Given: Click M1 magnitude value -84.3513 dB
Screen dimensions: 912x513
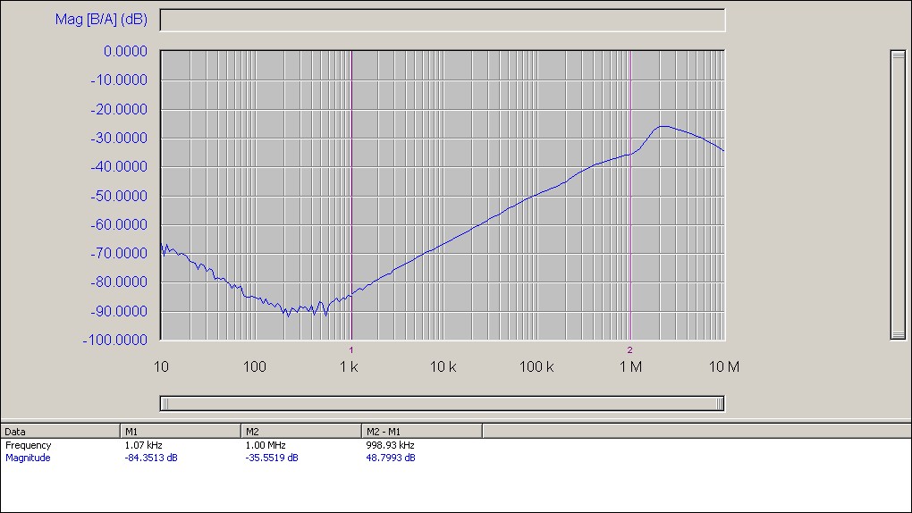Looking at the screenshot, I should [x=151, y=458].
